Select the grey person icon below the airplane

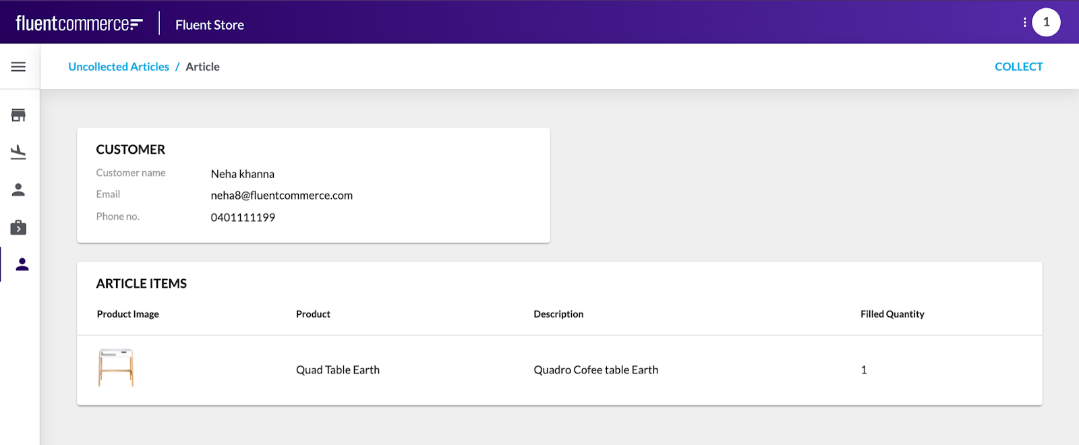(18, 190)
